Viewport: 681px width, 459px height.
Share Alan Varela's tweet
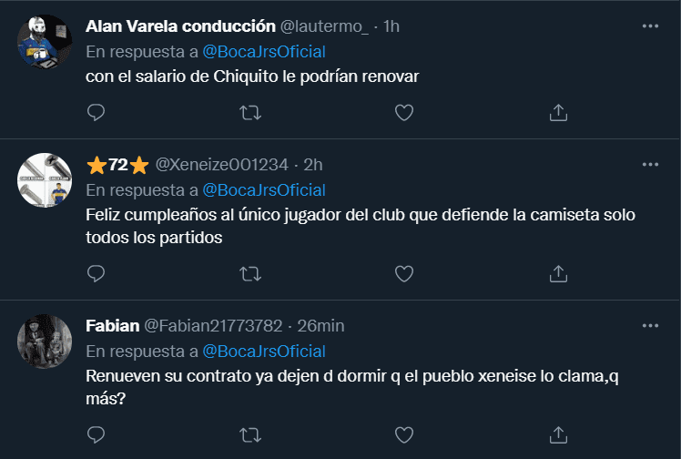tap(558, 112)
